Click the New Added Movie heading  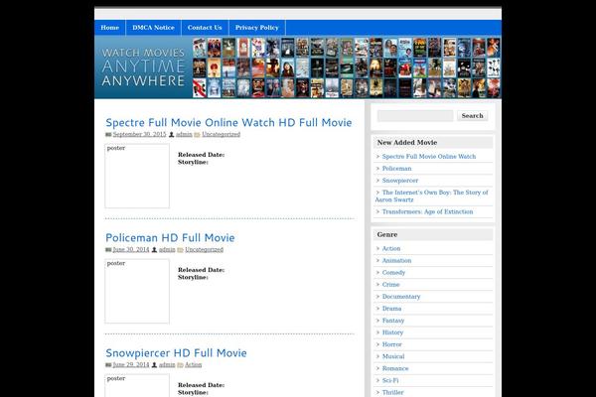(x=407, y=143)
